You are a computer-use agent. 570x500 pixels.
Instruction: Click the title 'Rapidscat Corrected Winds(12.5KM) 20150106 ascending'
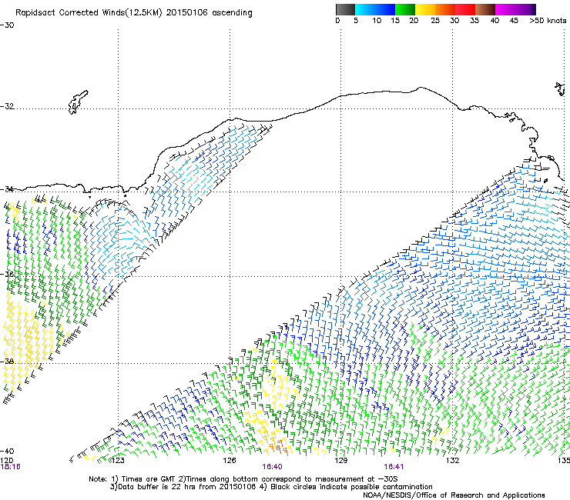134,13
